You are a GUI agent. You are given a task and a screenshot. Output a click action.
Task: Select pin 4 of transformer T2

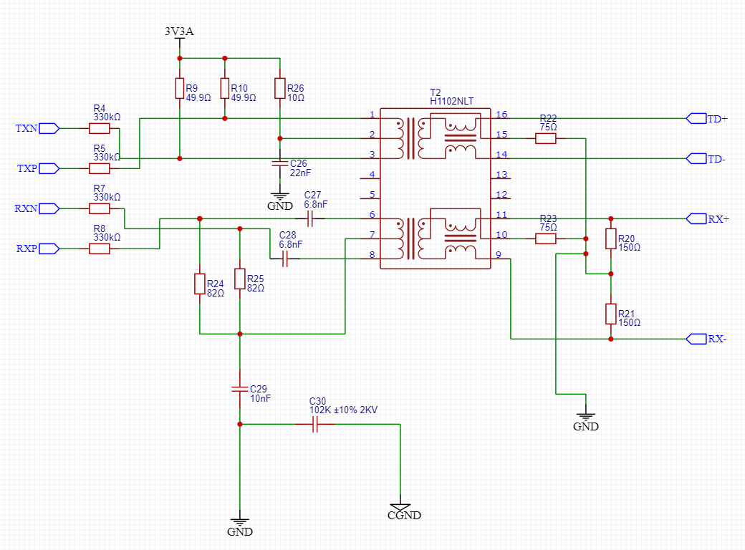pyautogui.click(x=370, y=178)
